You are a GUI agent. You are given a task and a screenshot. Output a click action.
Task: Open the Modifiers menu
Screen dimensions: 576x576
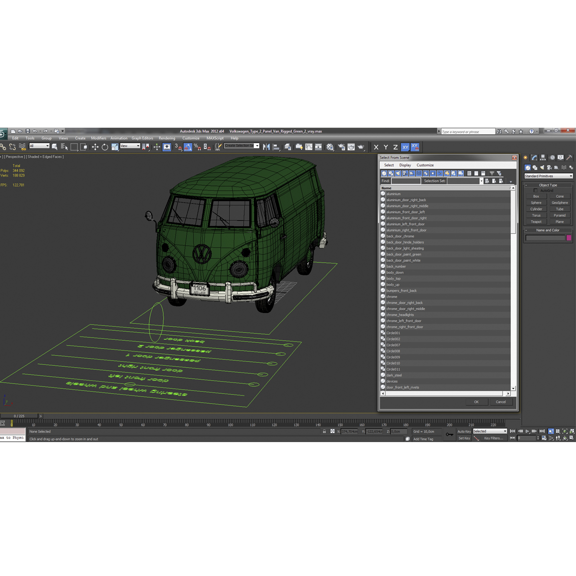pyautogui.click(x=98, y=138)
